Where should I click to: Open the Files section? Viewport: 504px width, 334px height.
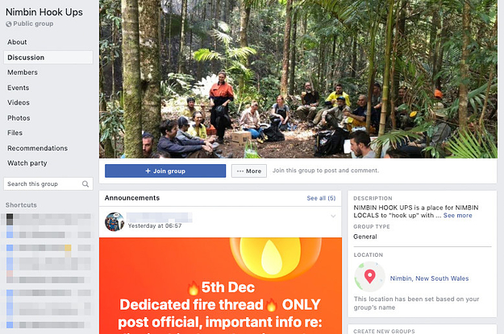click(15, 133)
